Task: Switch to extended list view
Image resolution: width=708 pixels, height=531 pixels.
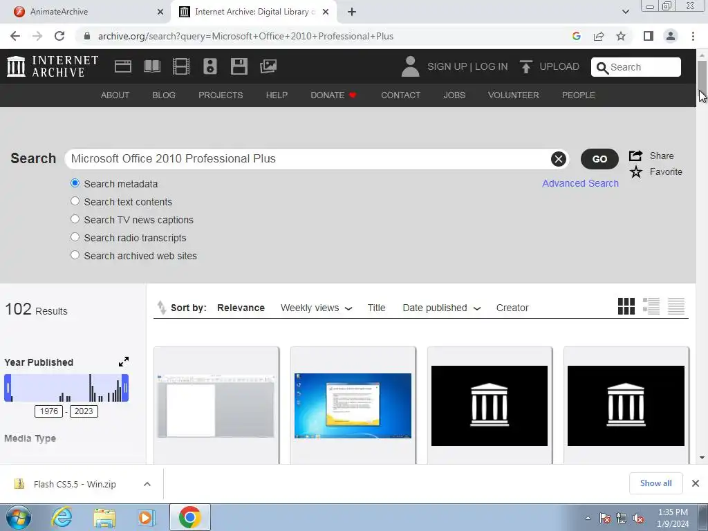Action: tap(651, 306)
